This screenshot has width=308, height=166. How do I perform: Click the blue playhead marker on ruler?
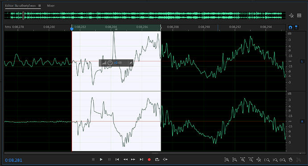click(x=72, y=29)
